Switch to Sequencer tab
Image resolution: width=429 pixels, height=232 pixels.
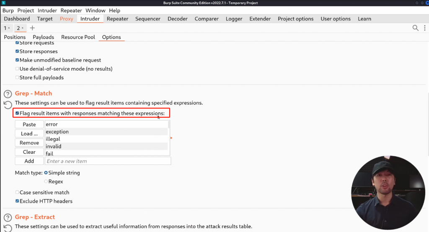click(148, 19)
